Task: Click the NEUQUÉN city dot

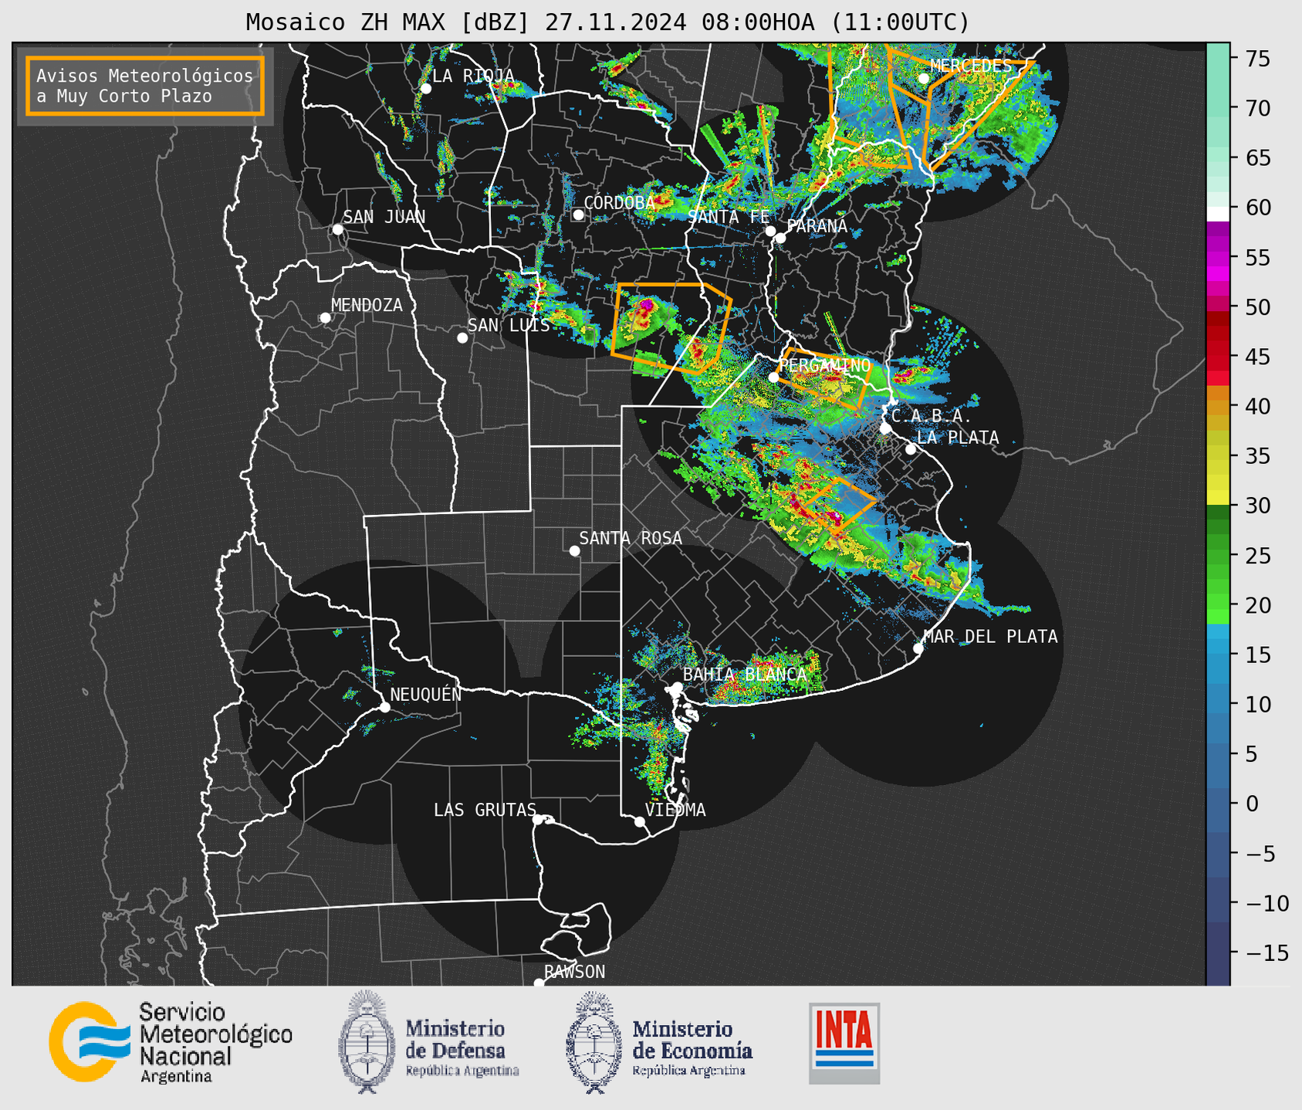Action: coord(384,707)
